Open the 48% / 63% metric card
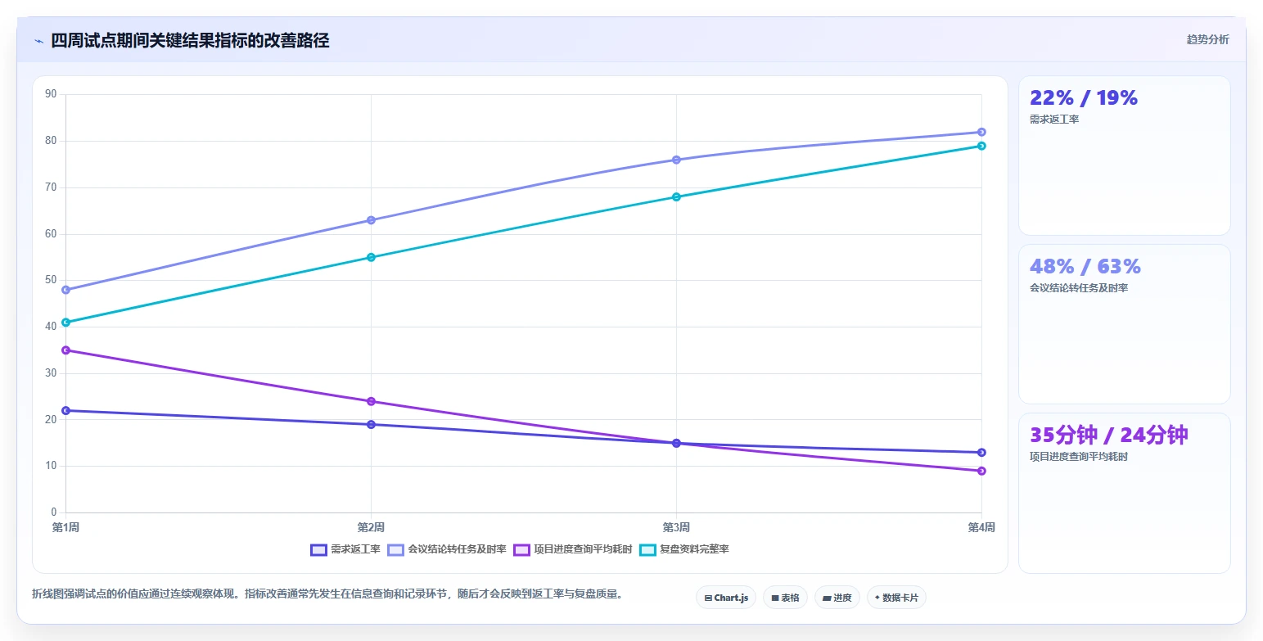The width and height of the screenshot is (1263, 641). (1124, 324)
